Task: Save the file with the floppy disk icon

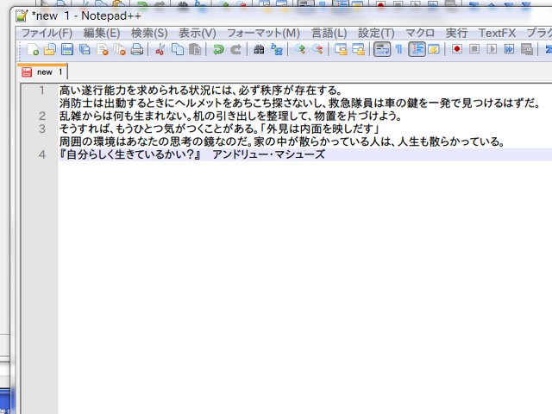Action: click(67, 49)
